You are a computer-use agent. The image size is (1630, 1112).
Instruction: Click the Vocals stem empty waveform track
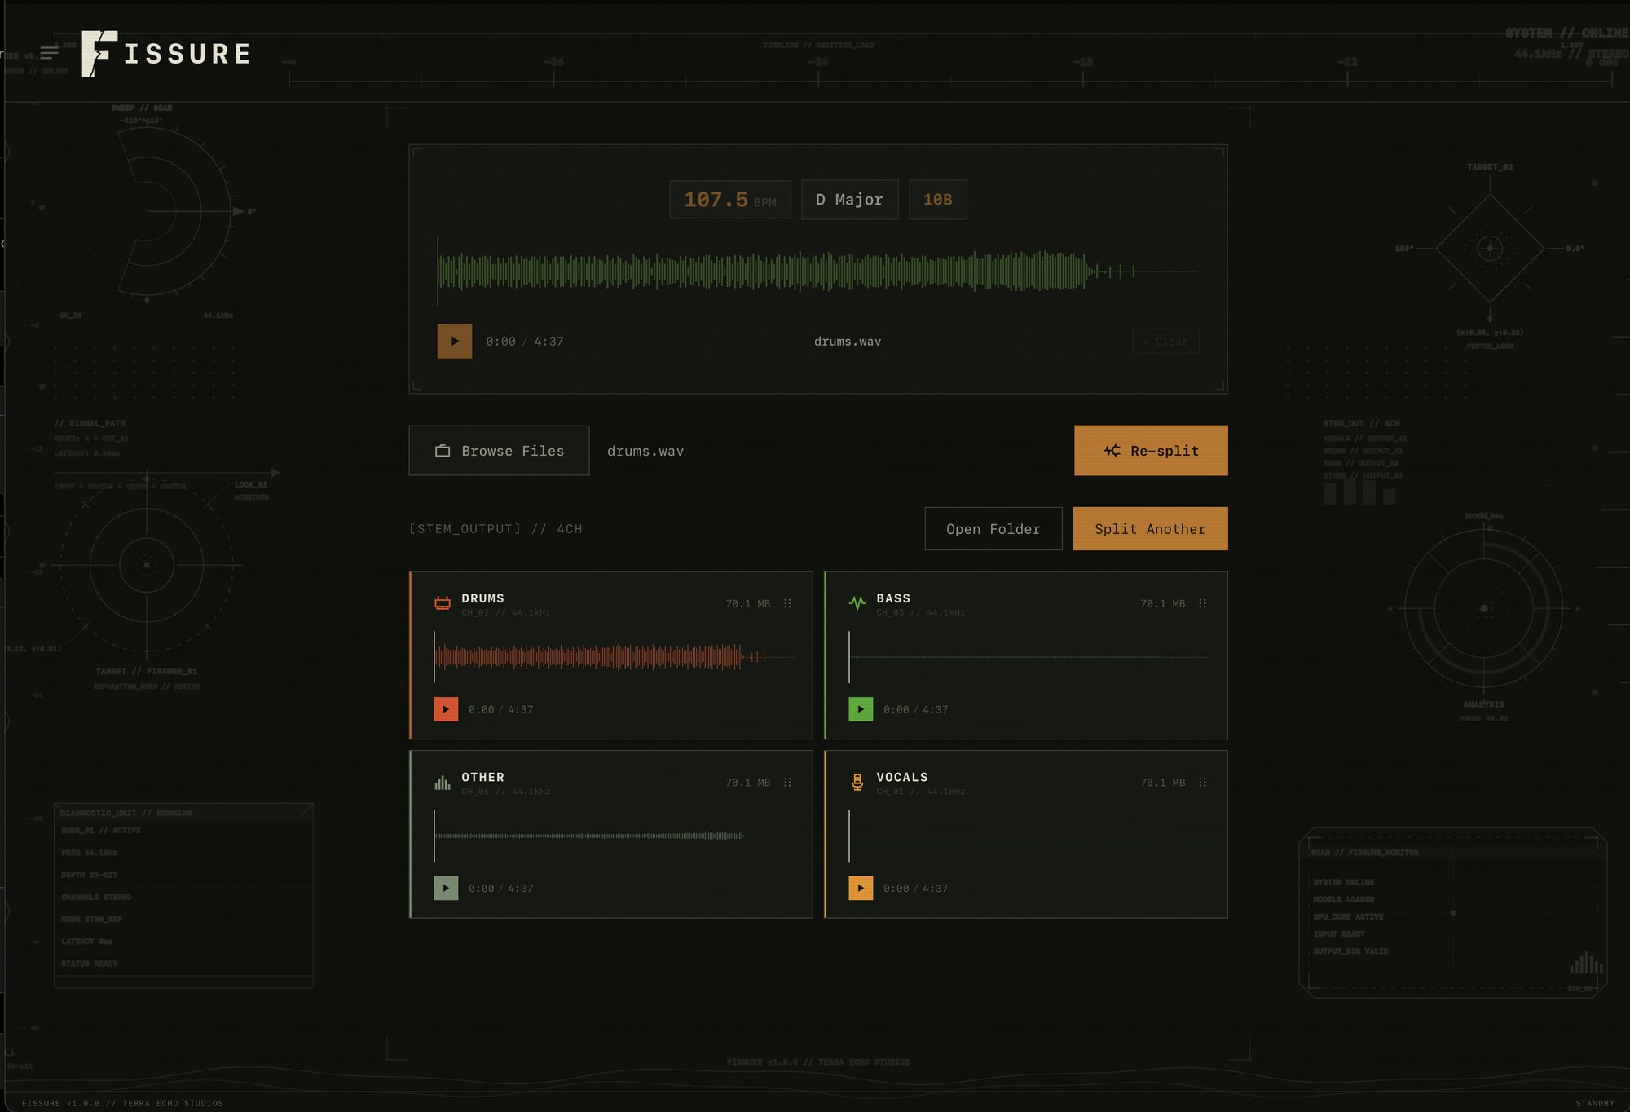tap(1029, 836)
